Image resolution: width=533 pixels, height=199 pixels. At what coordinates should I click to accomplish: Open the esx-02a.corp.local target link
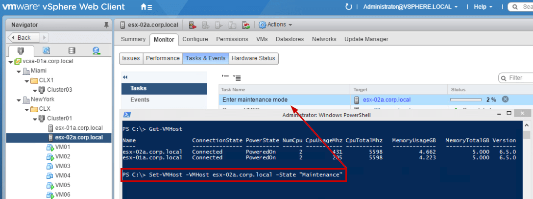tap(387, 99)
